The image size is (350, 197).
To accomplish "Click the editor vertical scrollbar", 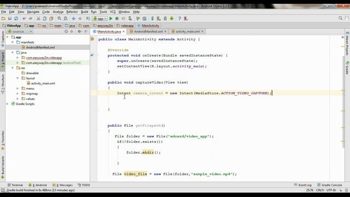I will click(343, 102).
